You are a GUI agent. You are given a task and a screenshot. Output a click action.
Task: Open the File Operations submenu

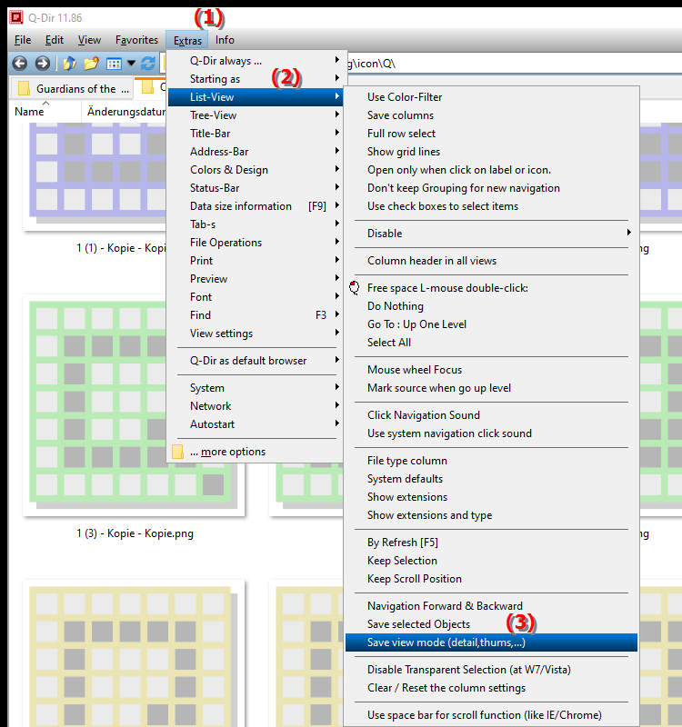pos(256,243)
